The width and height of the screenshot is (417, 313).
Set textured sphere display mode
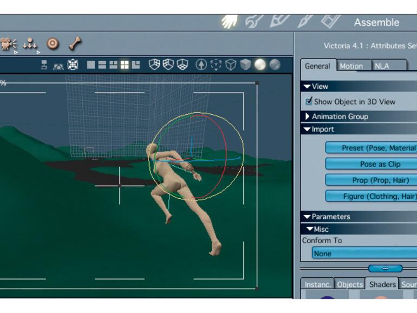275,64
